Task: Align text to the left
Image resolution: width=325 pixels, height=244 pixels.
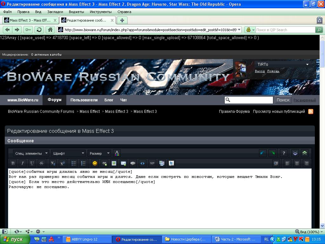Action: point(287,163)
